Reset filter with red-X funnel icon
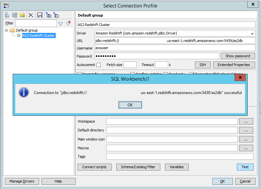 [68, 23]
